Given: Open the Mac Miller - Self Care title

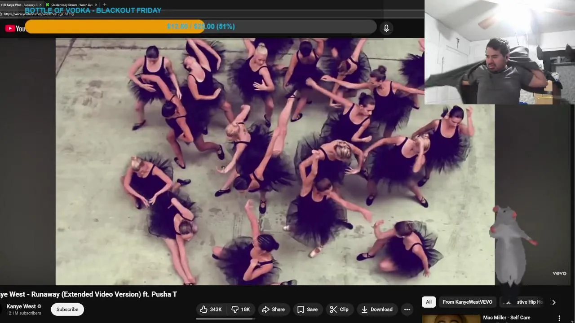Looking at the screenshot, I should pos(507,318).
